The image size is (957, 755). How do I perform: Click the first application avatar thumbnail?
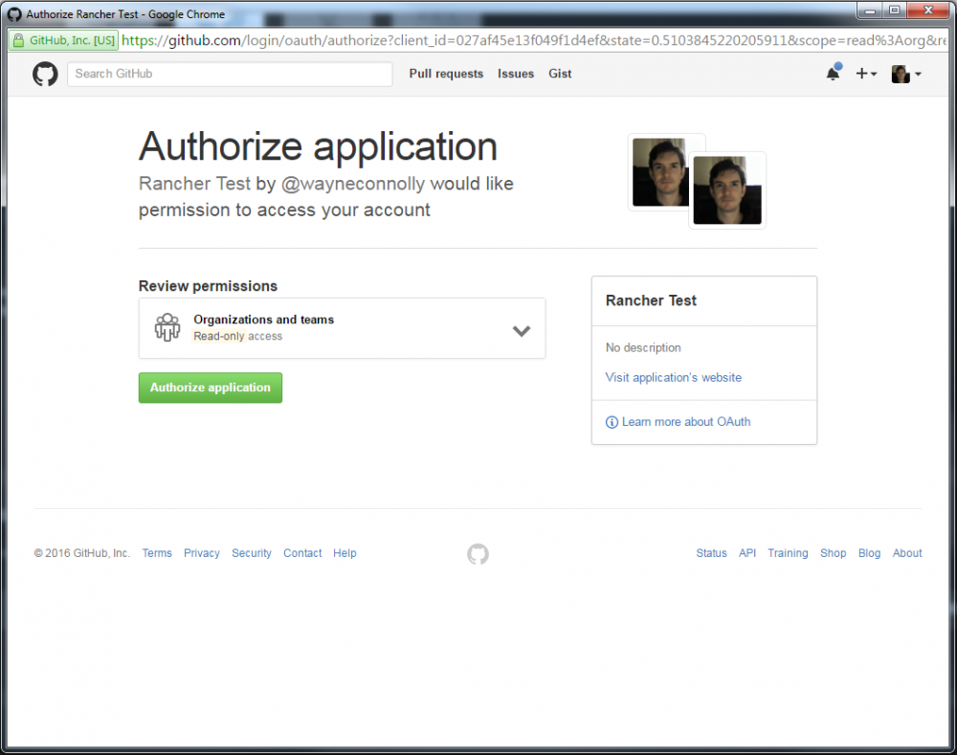coord(659,172)
